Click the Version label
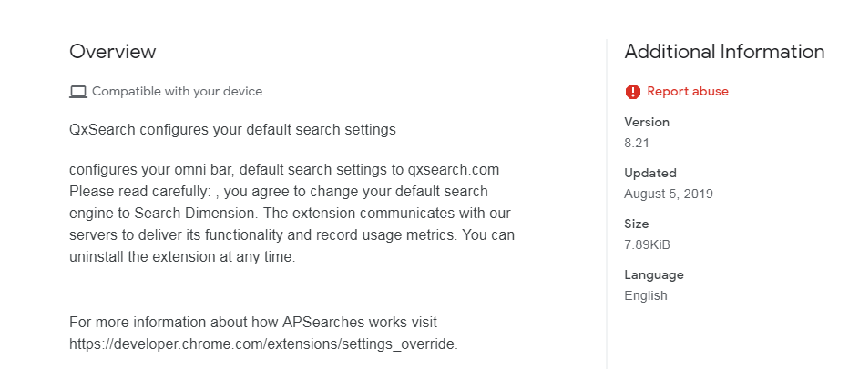Viewport: 859px width, 369px height. coord(647,122)
